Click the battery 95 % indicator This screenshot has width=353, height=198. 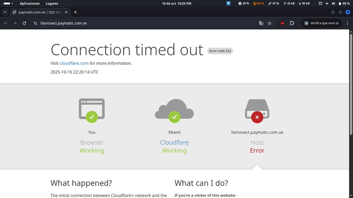pos(344,4)
